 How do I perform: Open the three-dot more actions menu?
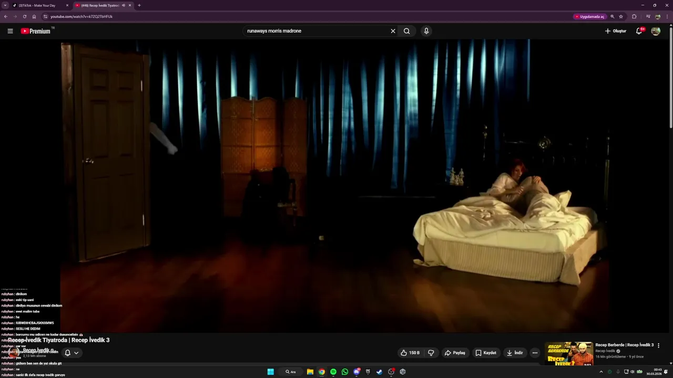coord(535,353)
